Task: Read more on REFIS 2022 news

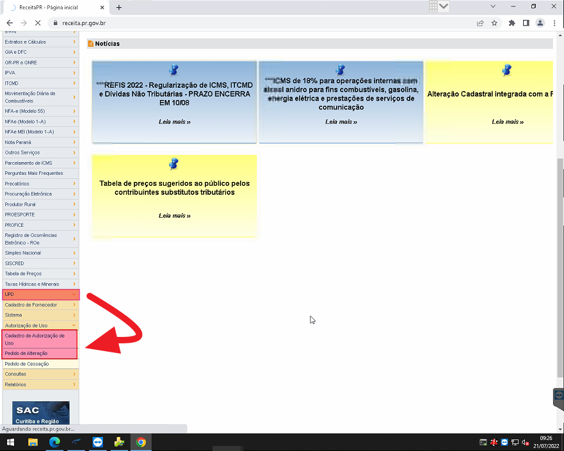Action: (175, 122)
